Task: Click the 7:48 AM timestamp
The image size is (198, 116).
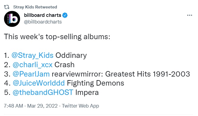Action: (14, 106)
